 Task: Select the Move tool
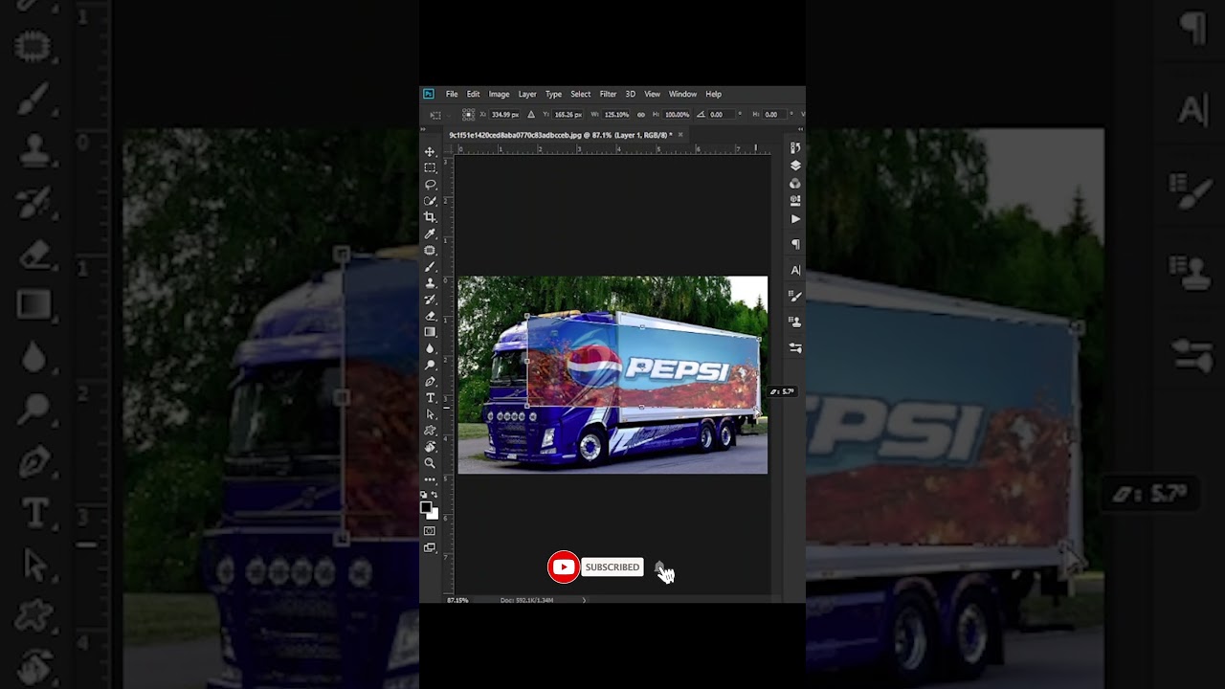(430, 152)
